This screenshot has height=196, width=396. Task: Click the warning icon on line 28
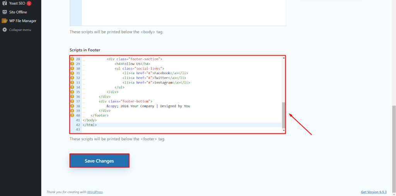(72, 59)
